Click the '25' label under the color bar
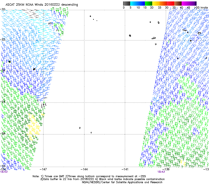The image size is (209, 184). (x=160, y=8)
